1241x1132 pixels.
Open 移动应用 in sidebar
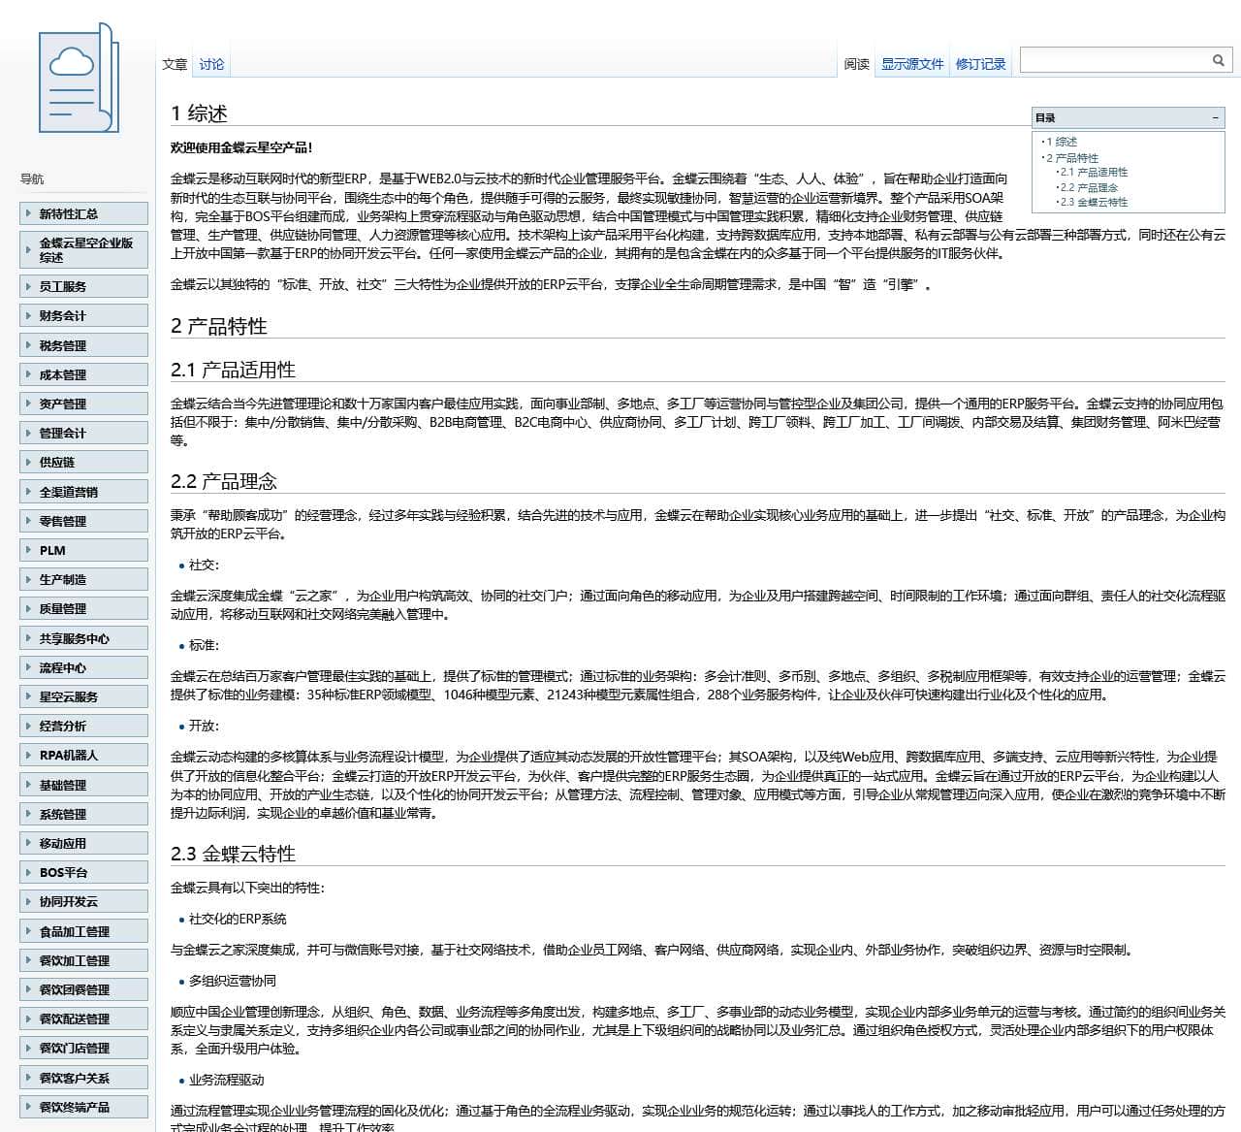[83, 843]
